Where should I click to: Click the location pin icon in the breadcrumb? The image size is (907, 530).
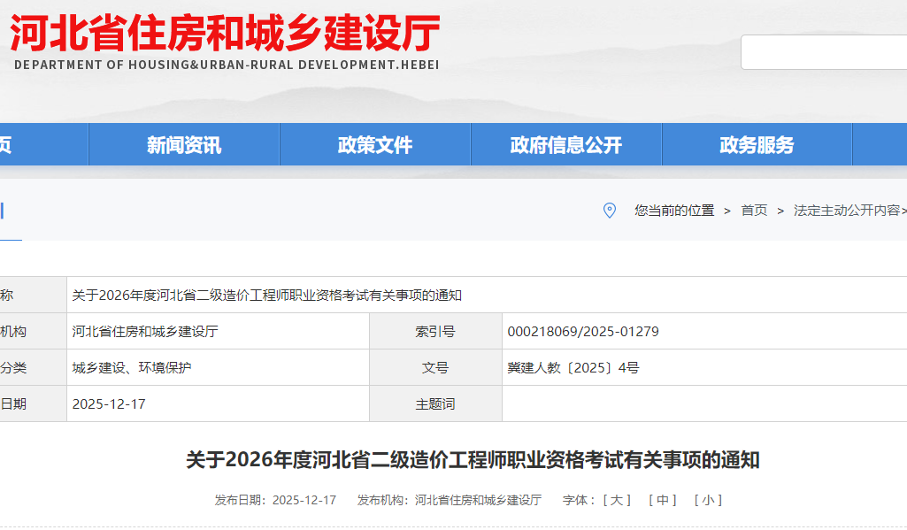[608, 211]
